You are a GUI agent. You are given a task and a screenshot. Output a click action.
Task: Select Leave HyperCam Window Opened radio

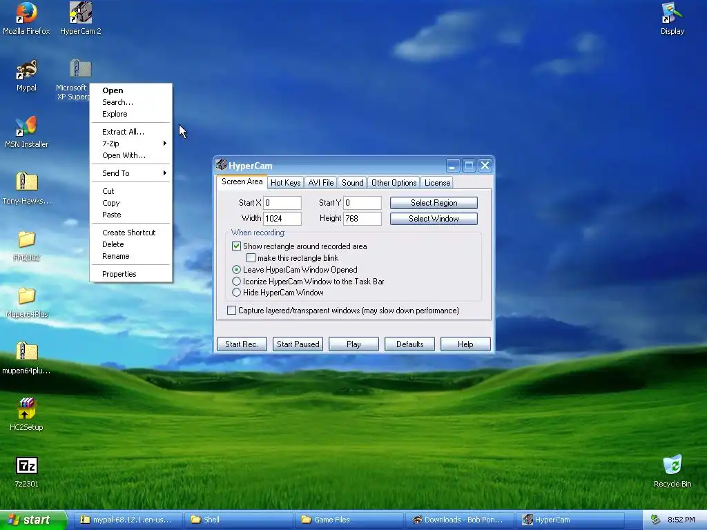tap(236, 270)
